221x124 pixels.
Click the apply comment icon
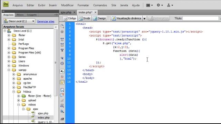[62, 90]
